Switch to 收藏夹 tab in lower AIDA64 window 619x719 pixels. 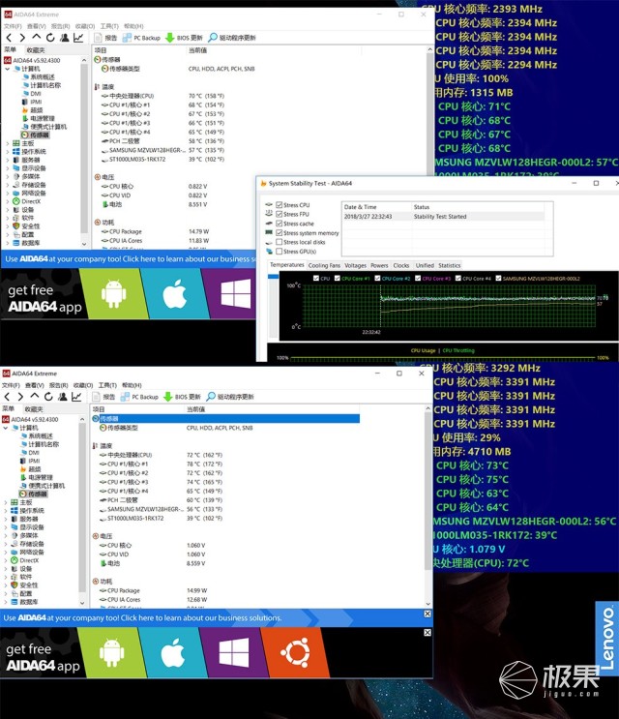[34, 409]
